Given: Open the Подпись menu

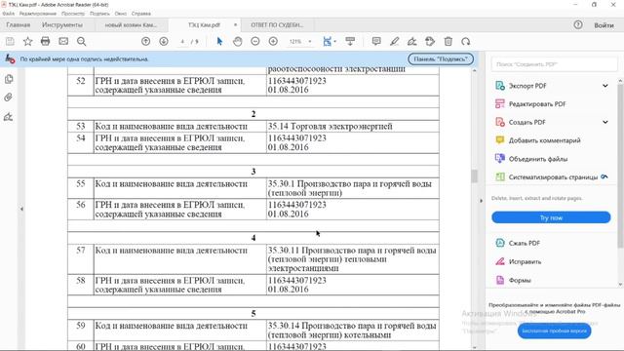Looking at the screenshot, I should (x=99, y=14).
